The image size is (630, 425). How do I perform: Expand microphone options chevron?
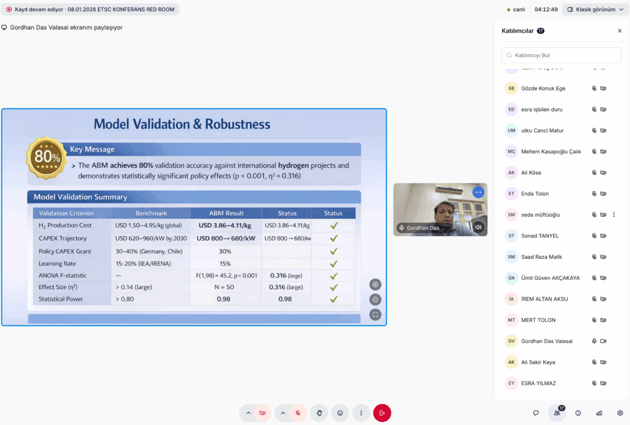coord(283,413)
